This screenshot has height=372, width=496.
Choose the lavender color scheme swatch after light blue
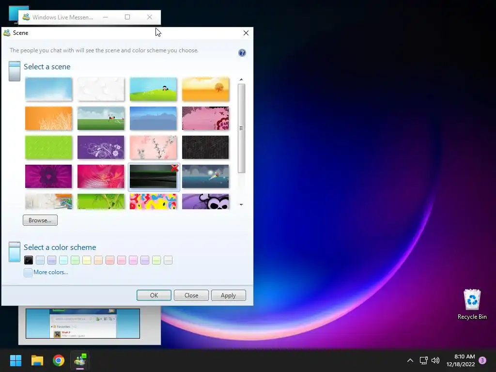(52, 260)
